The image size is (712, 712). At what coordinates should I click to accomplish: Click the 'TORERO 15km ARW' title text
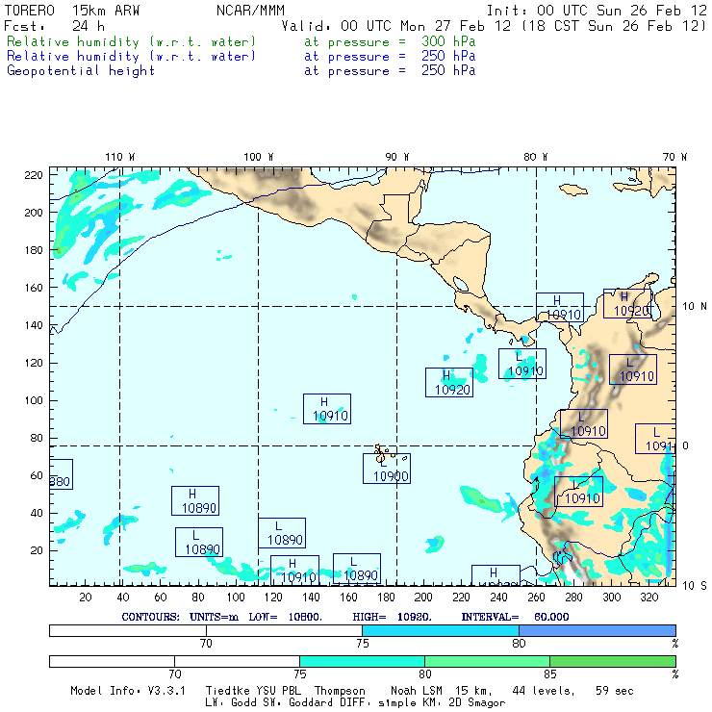click(x=72, y=11)
